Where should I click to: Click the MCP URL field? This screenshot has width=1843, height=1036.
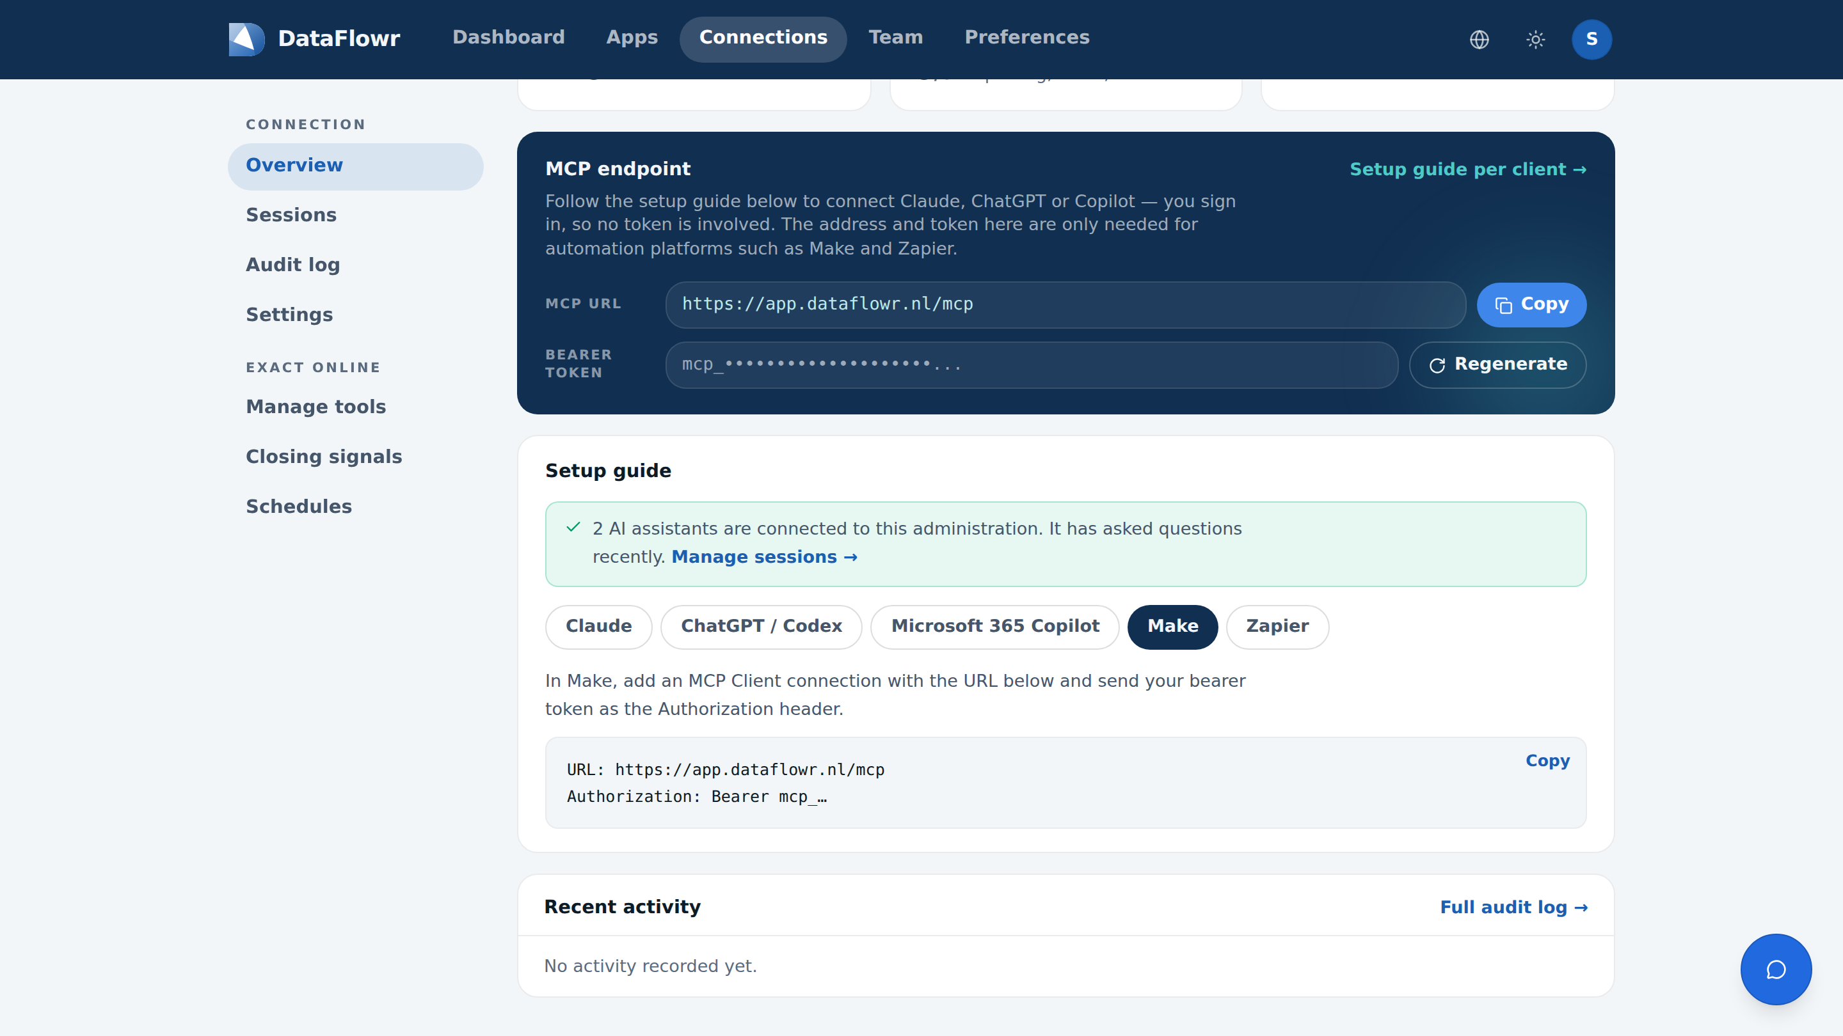click(1065, 304)
